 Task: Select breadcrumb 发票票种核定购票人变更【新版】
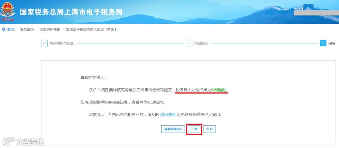(91, 29)
